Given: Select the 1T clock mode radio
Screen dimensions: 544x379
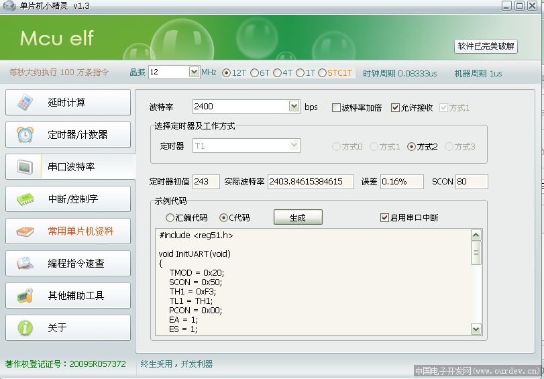Looking at the screenshot, I should (300, 73).
